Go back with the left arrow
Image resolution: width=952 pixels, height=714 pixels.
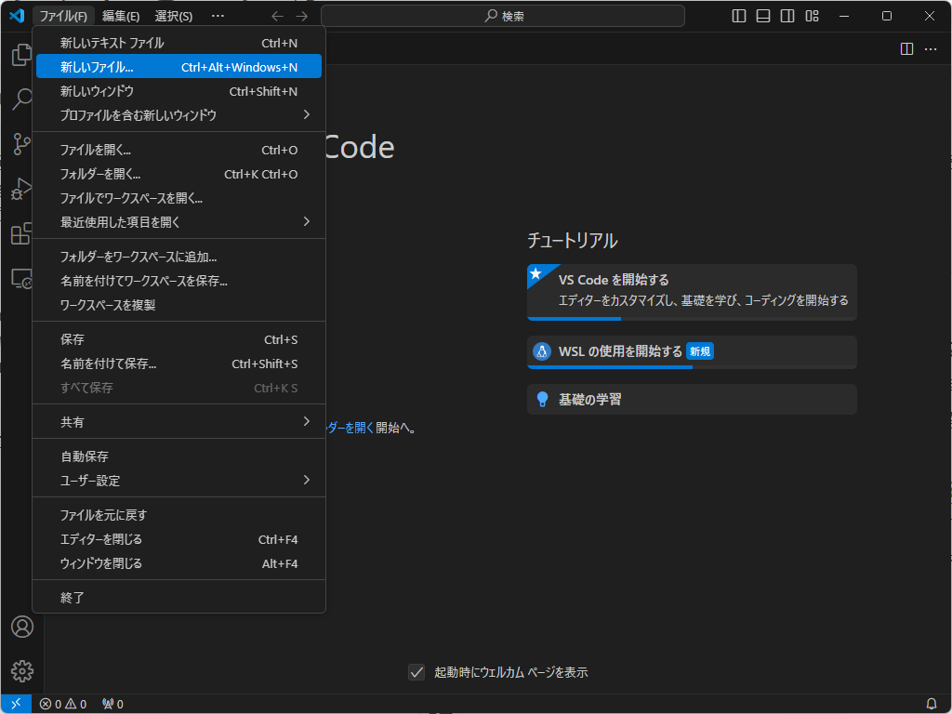point(277,17)
